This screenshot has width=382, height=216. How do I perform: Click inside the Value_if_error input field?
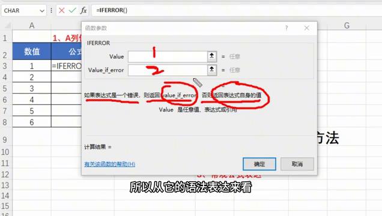point(168,70)
